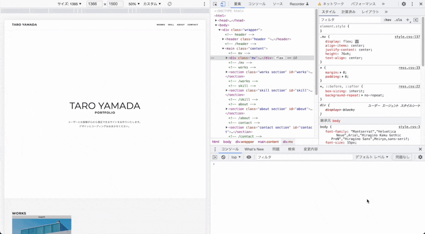Show more styles pane tabs chevron
Image resolution: width=425 pixels, height=234 pixels.
pos(386,12)
